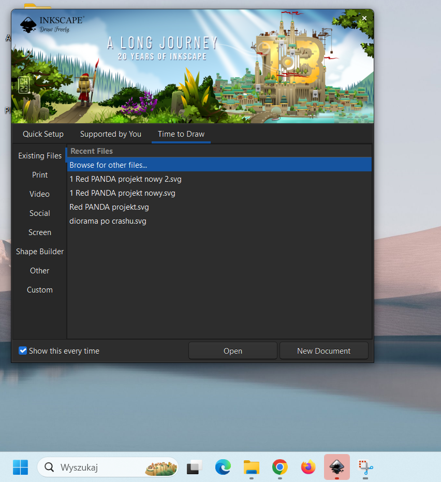The image size is (441, 482).
Task: Show the Other template category
Action: [x=40, y=271]
